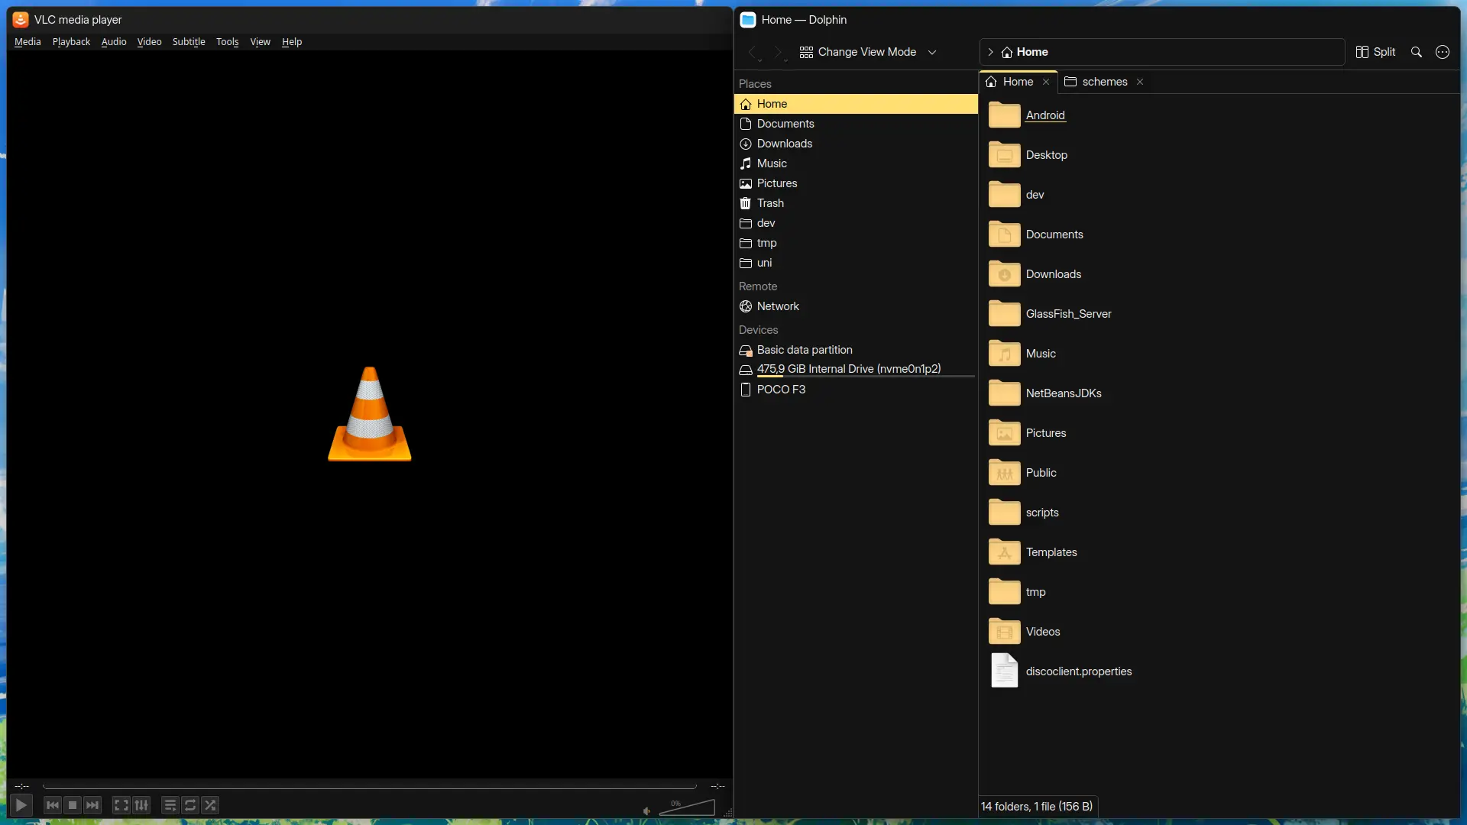Toggle the VLC playlist view
This screenshot has width=1467, height=825.
point(170,805)
